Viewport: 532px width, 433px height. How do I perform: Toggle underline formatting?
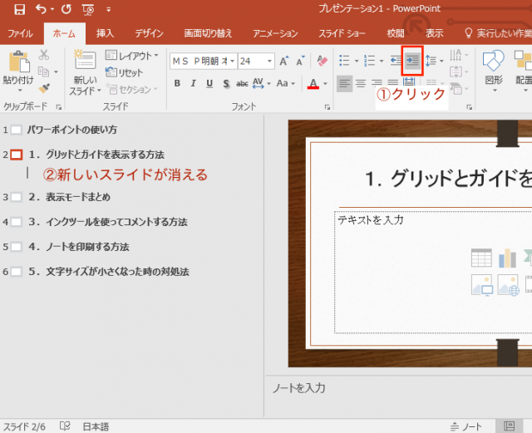(x=209, y=84)
